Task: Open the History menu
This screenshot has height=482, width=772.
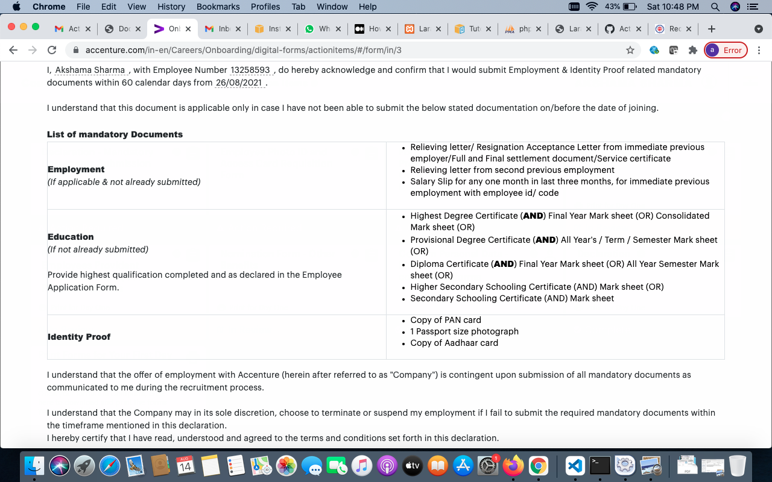Action: (x=171, y=7)
